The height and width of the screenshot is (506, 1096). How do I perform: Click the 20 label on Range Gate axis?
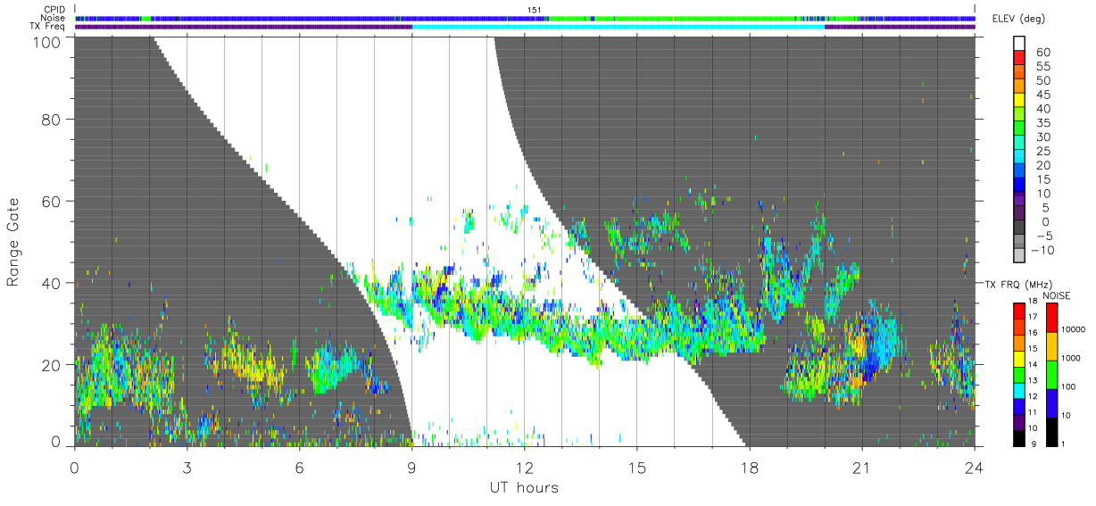click(51, 365)
